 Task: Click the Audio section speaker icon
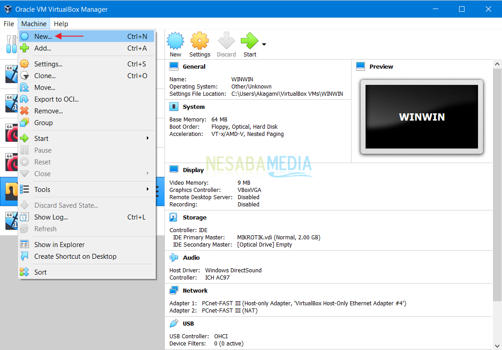pos(174,257)
